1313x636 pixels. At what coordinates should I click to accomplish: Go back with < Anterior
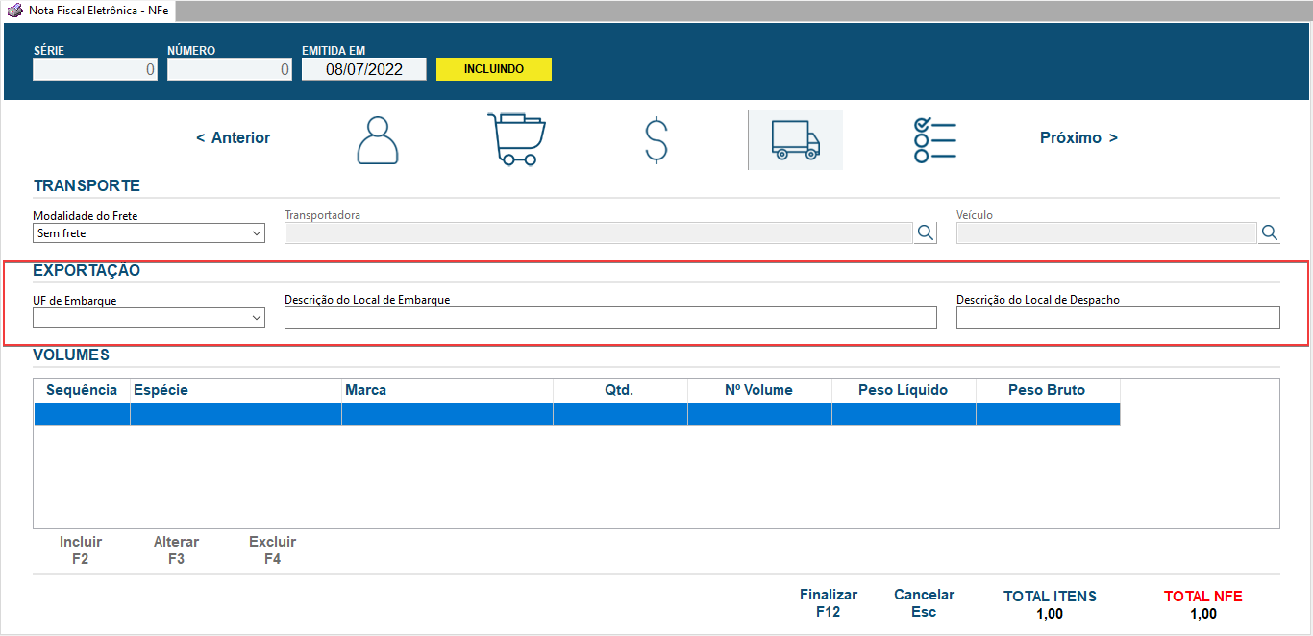coord(234,138)
